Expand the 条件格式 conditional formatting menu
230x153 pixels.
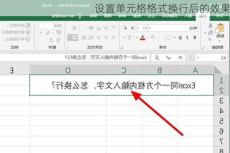(19, 25)
